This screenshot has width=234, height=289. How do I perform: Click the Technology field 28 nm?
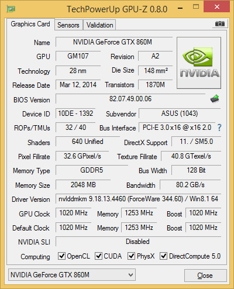click(78, 71)
